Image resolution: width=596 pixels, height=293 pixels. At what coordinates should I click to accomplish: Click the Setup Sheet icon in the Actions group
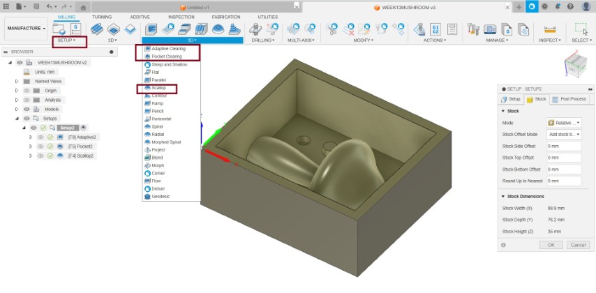452,29
